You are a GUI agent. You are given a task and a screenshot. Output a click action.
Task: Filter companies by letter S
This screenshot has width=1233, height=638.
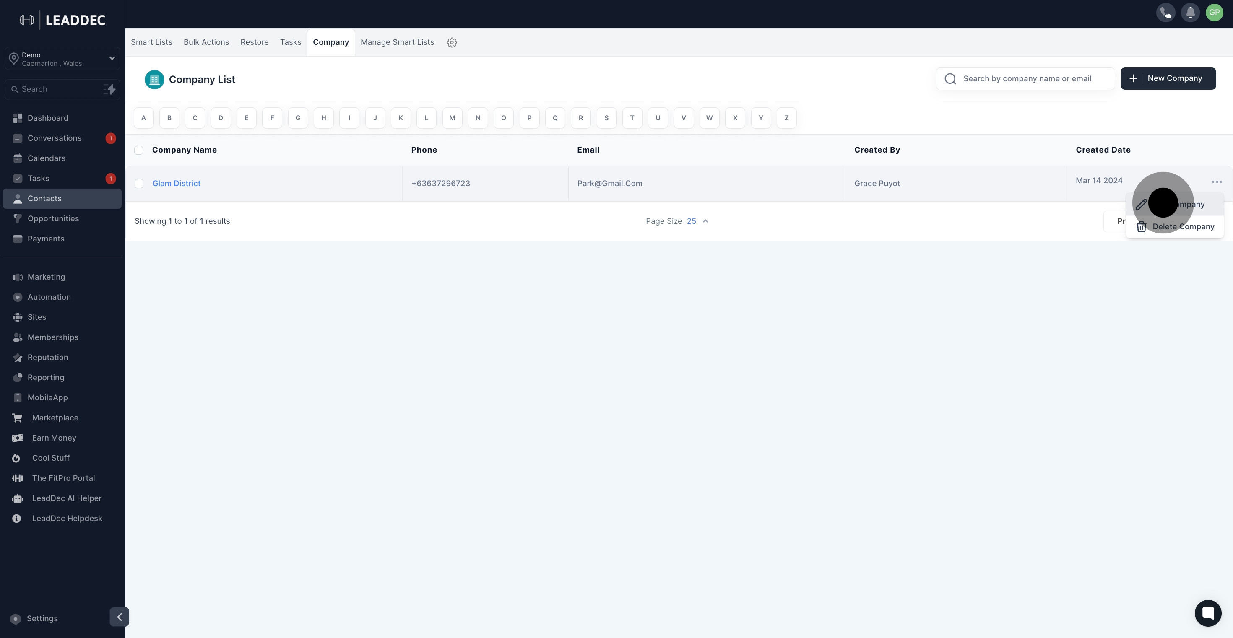606,118
